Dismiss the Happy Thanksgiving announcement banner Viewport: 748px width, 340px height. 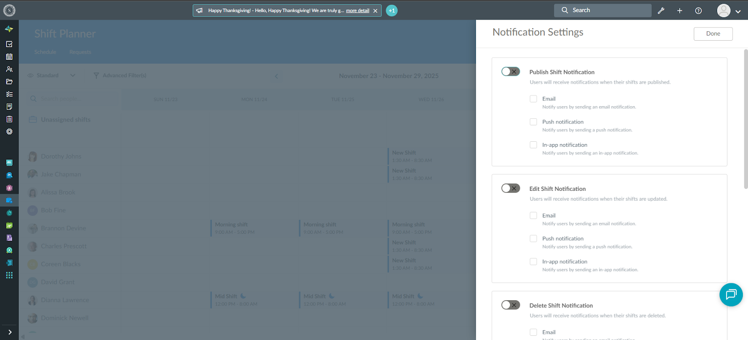[x=375, y=11]
